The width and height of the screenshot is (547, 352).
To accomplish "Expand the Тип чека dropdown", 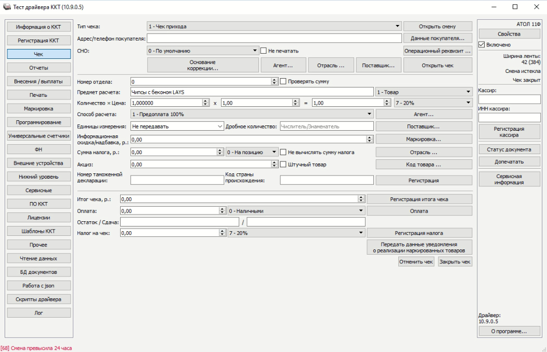I will click(398, 26).
